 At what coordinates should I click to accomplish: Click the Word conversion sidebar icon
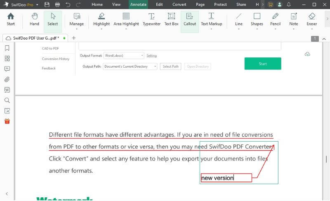click(x=7, y=90)
